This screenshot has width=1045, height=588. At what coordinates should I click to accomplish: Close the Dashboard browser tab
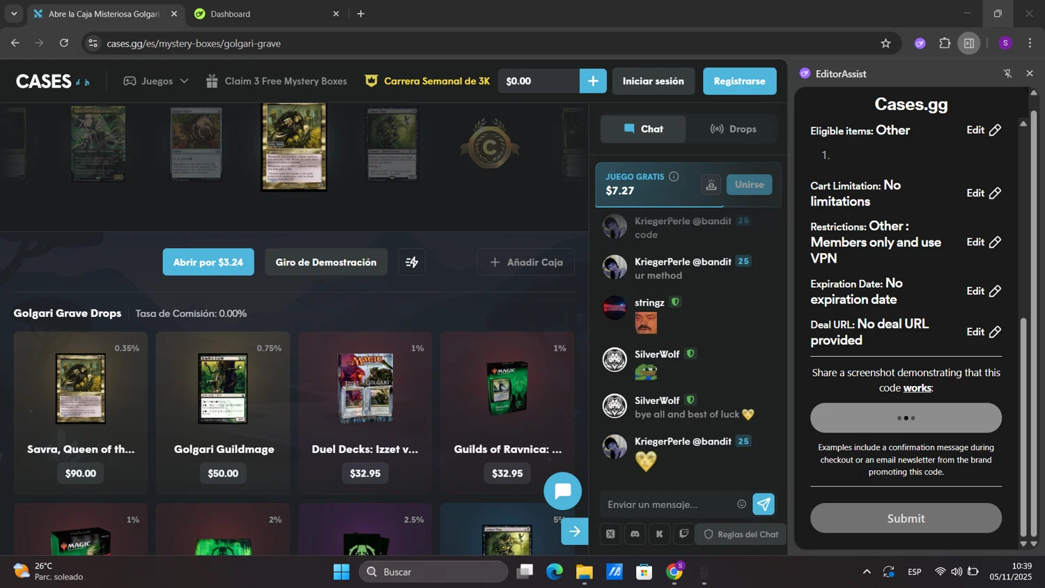(x=336, y=14)
